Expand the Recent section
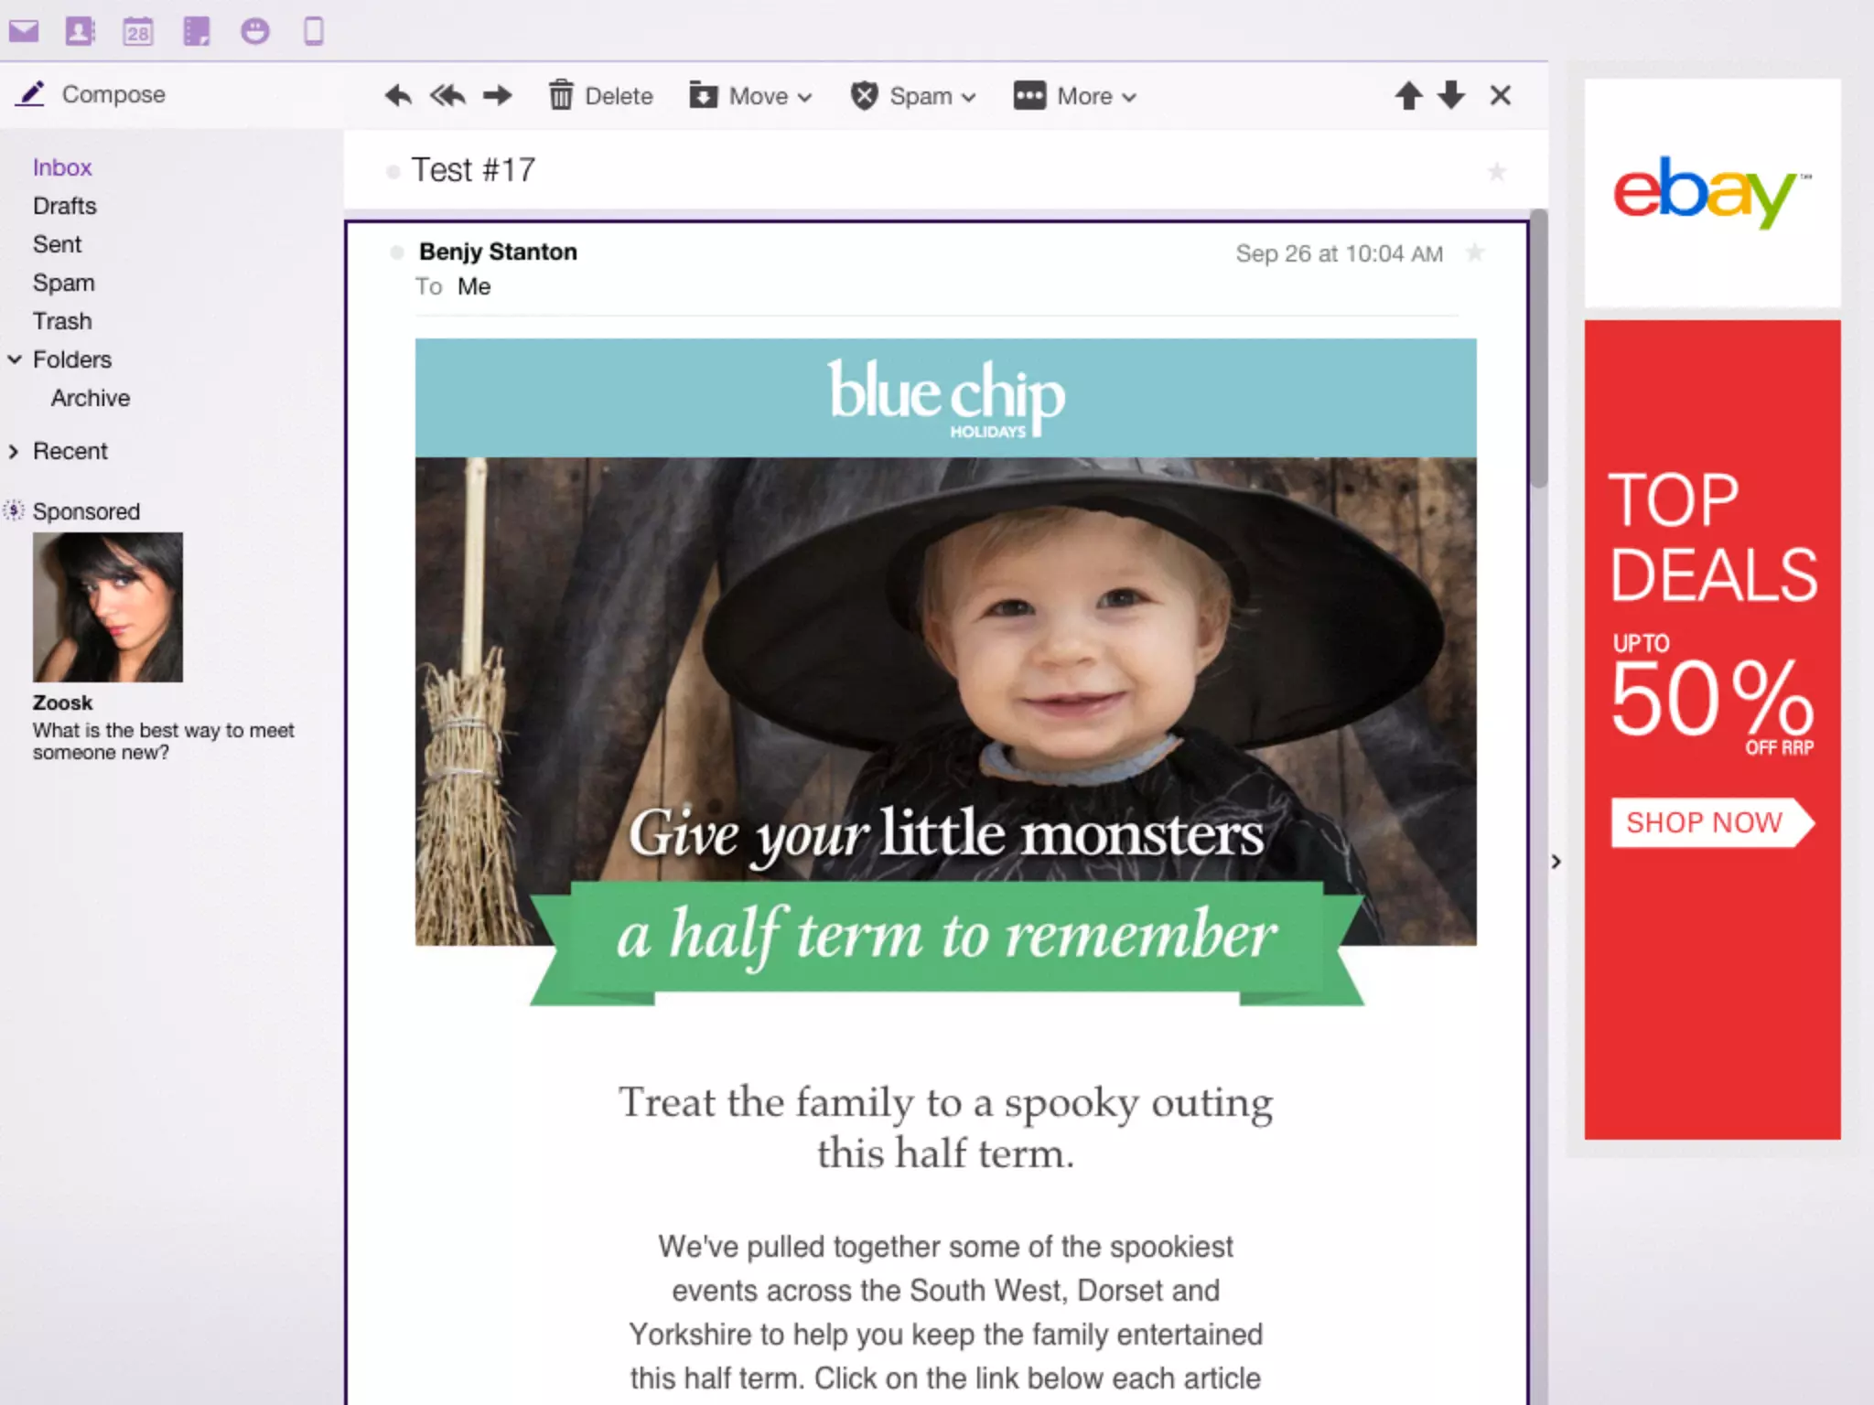 tap(15, 451)
